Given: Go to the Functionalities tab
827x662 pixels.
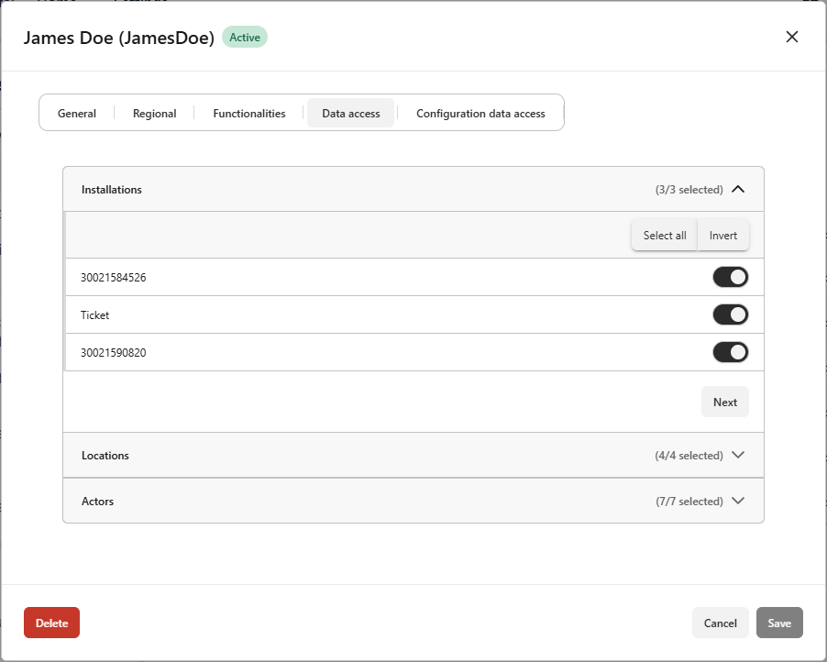Looking at the screenshot, I should (x=249, y=114).
